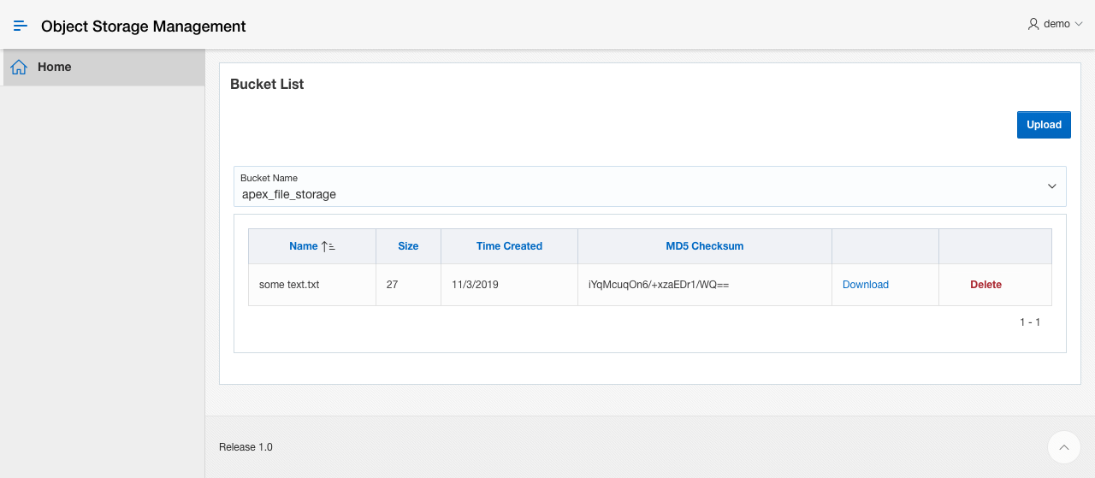The image size is (1095, 478).
Task: Open the Bucket Name dropdown arrow
Action: pyautogui.click(x=1052, y=186)
